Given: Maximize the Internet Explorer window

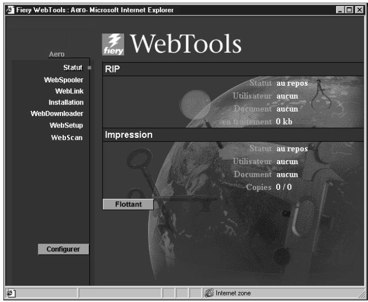Looking at the screenshot, I should [349, 10].
